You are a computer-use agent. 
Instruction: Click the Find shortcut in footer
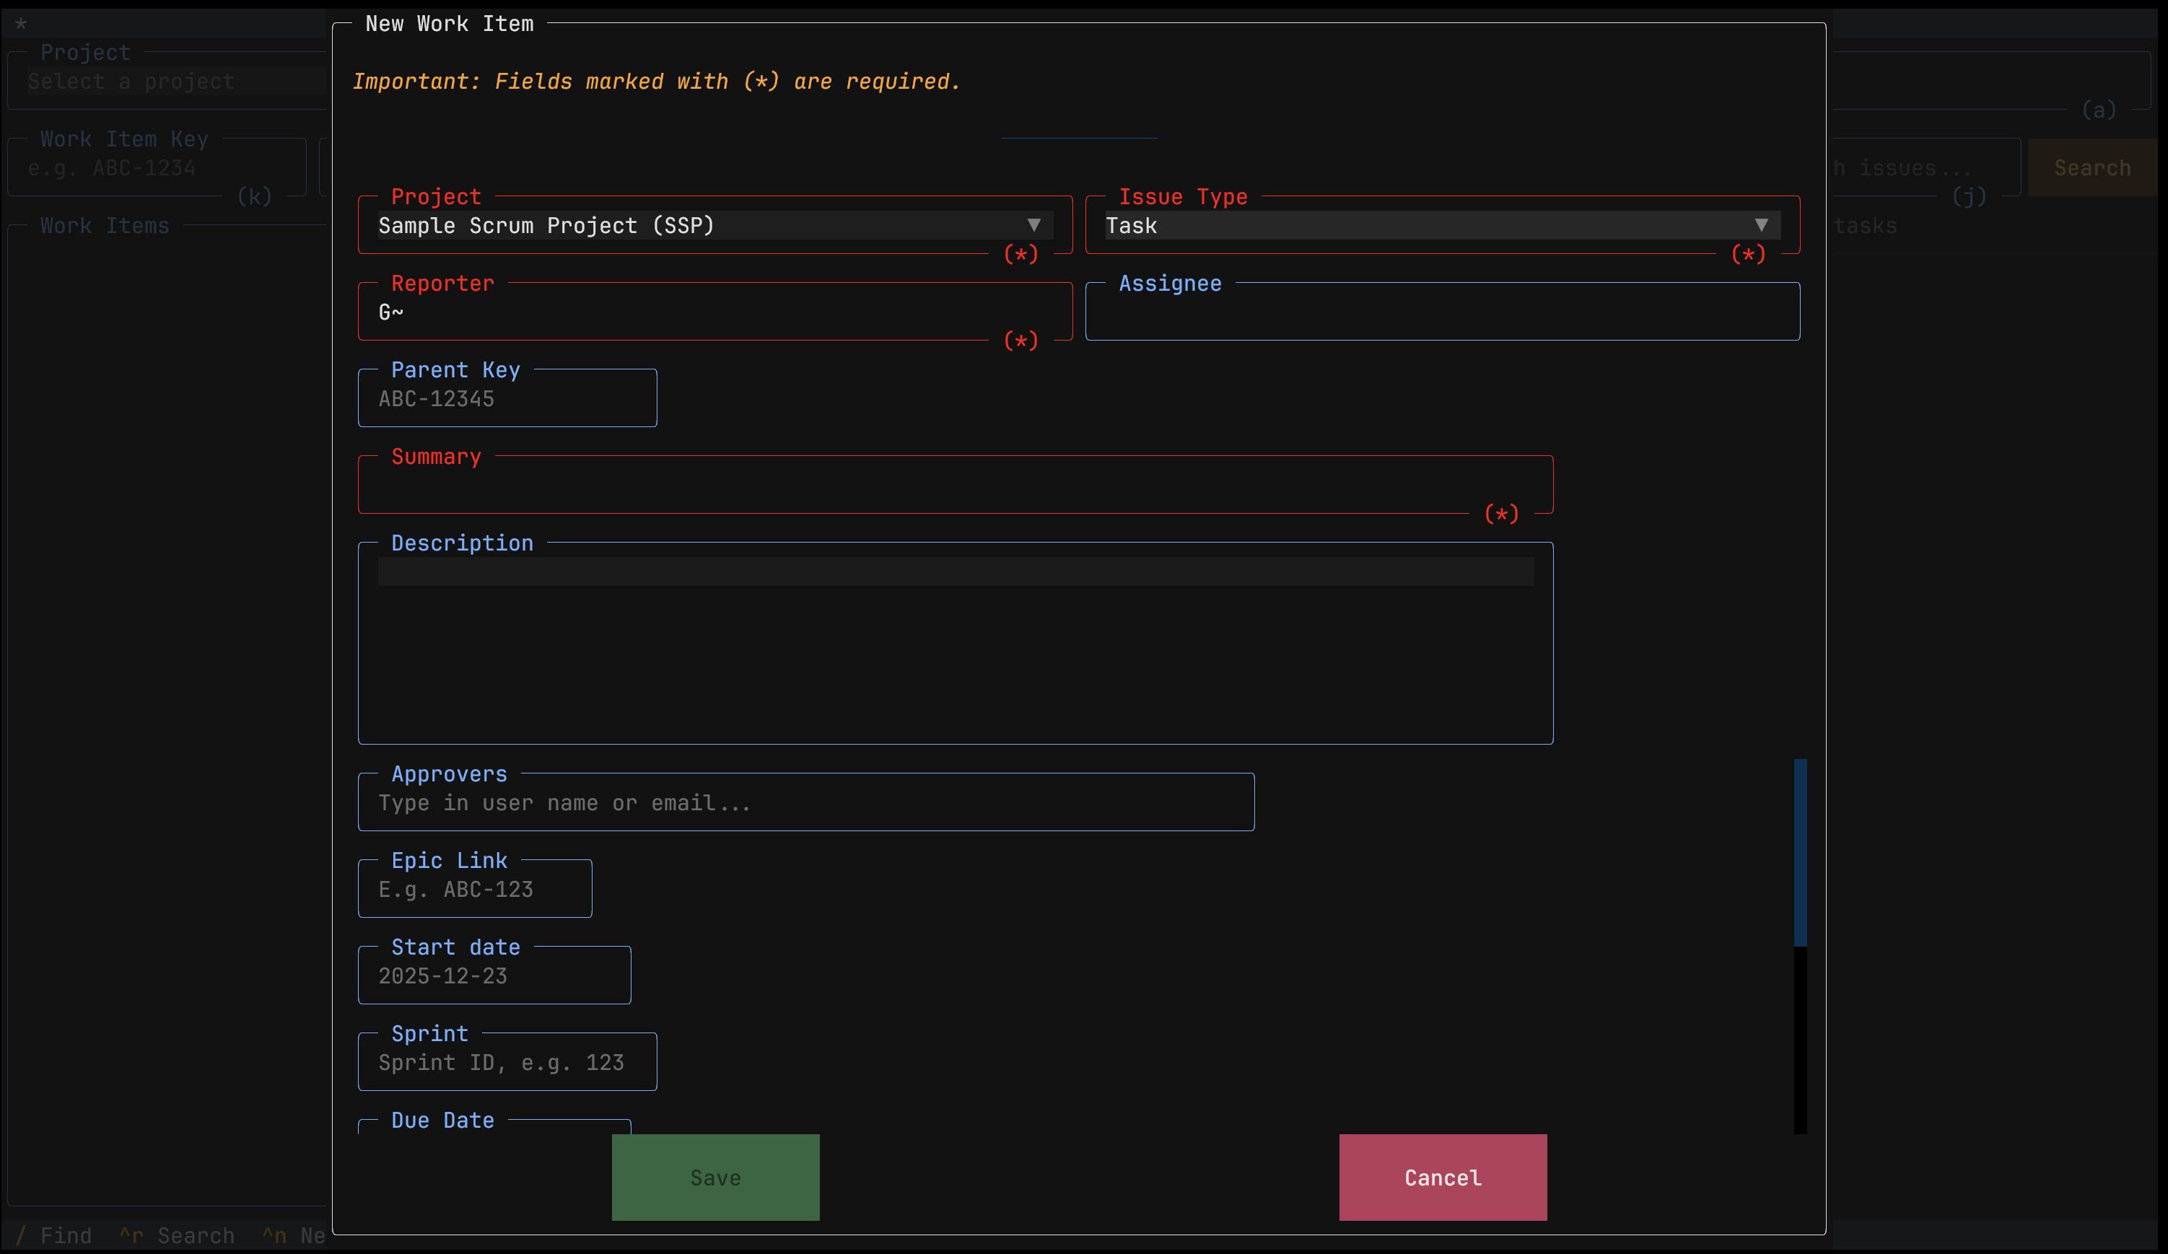tap(53, 1236)
